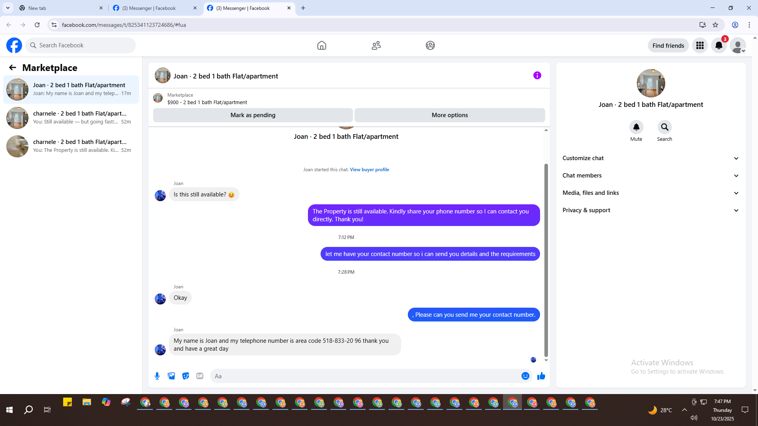Click the chat scrollbar

coord(546,260)
